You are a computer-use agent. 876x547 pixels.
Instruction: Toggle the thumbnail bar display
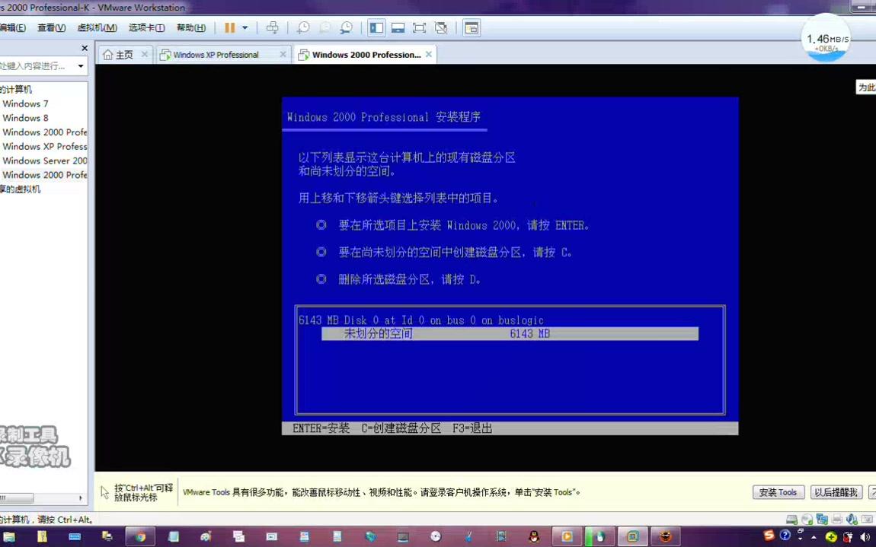pyautogui.click(x=398, y=27)
